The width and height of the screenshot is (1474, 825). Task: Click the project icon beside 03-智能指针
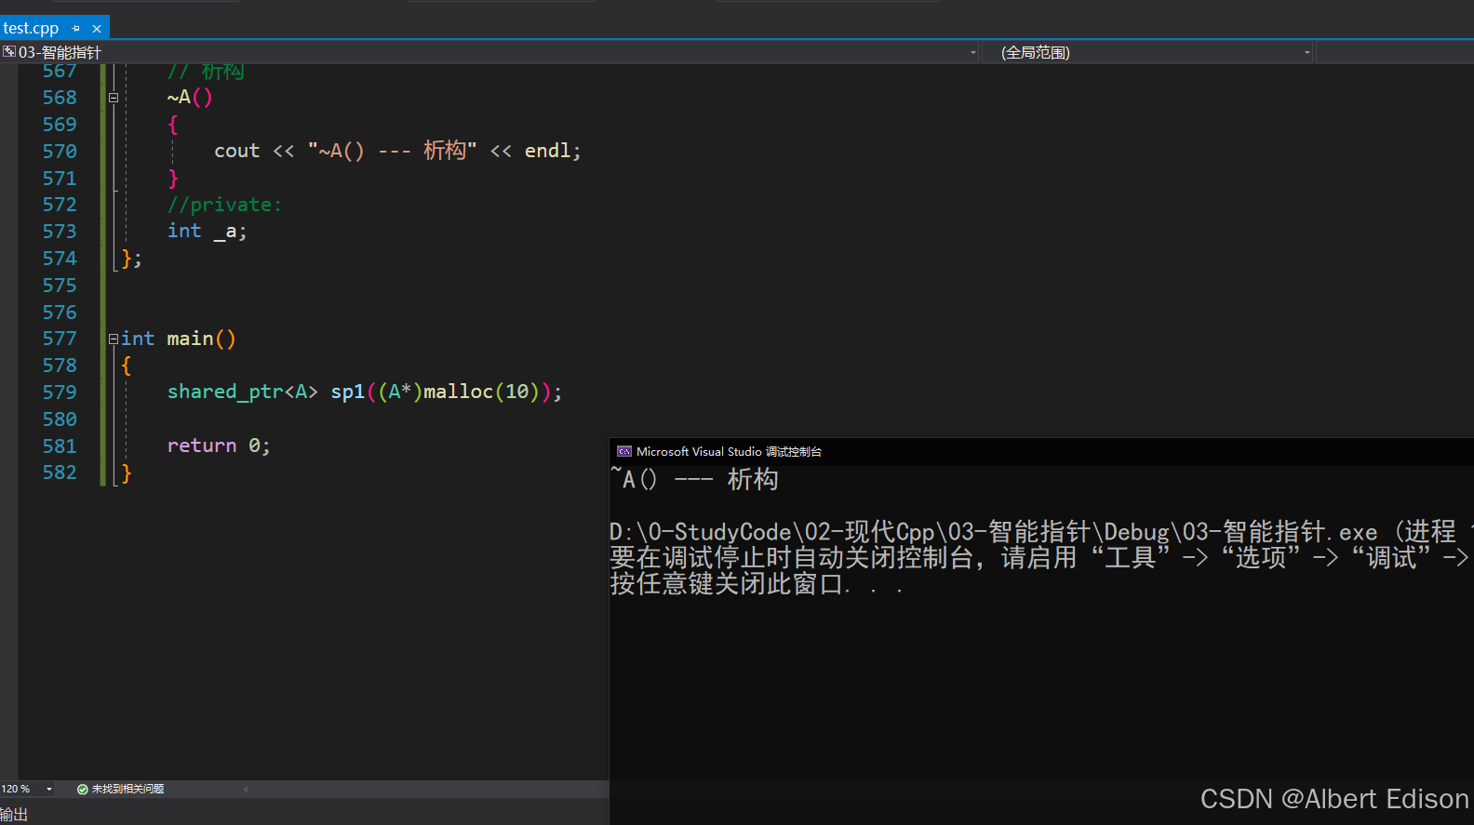pyautogui.click(x=9, y=52)
